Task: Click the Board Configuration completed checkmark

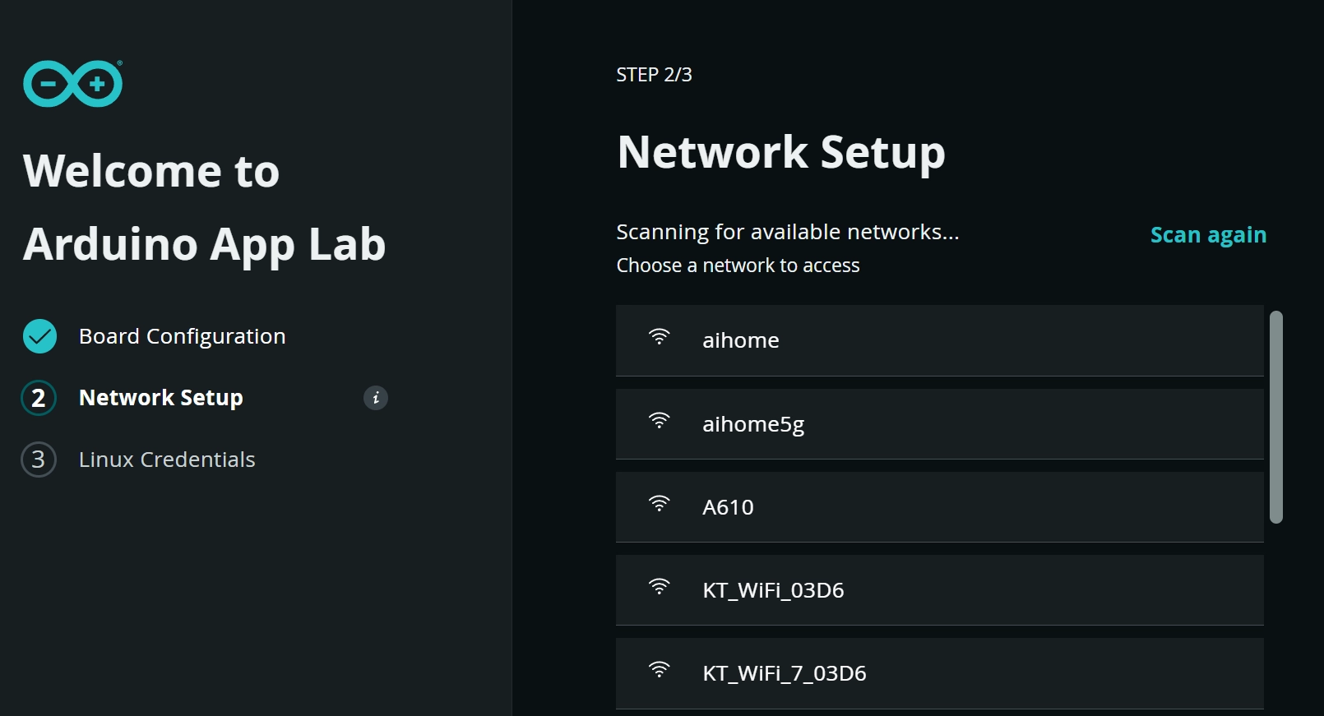Action: (x=39, y=336)
